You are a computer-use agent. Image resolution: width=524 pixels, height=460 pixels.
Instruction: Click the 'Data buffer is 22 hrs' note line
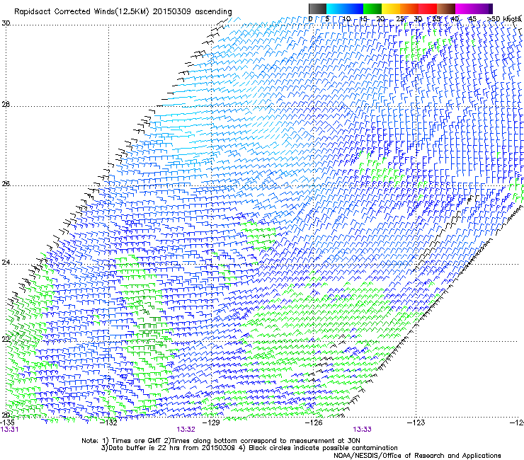tap(249, 448)
